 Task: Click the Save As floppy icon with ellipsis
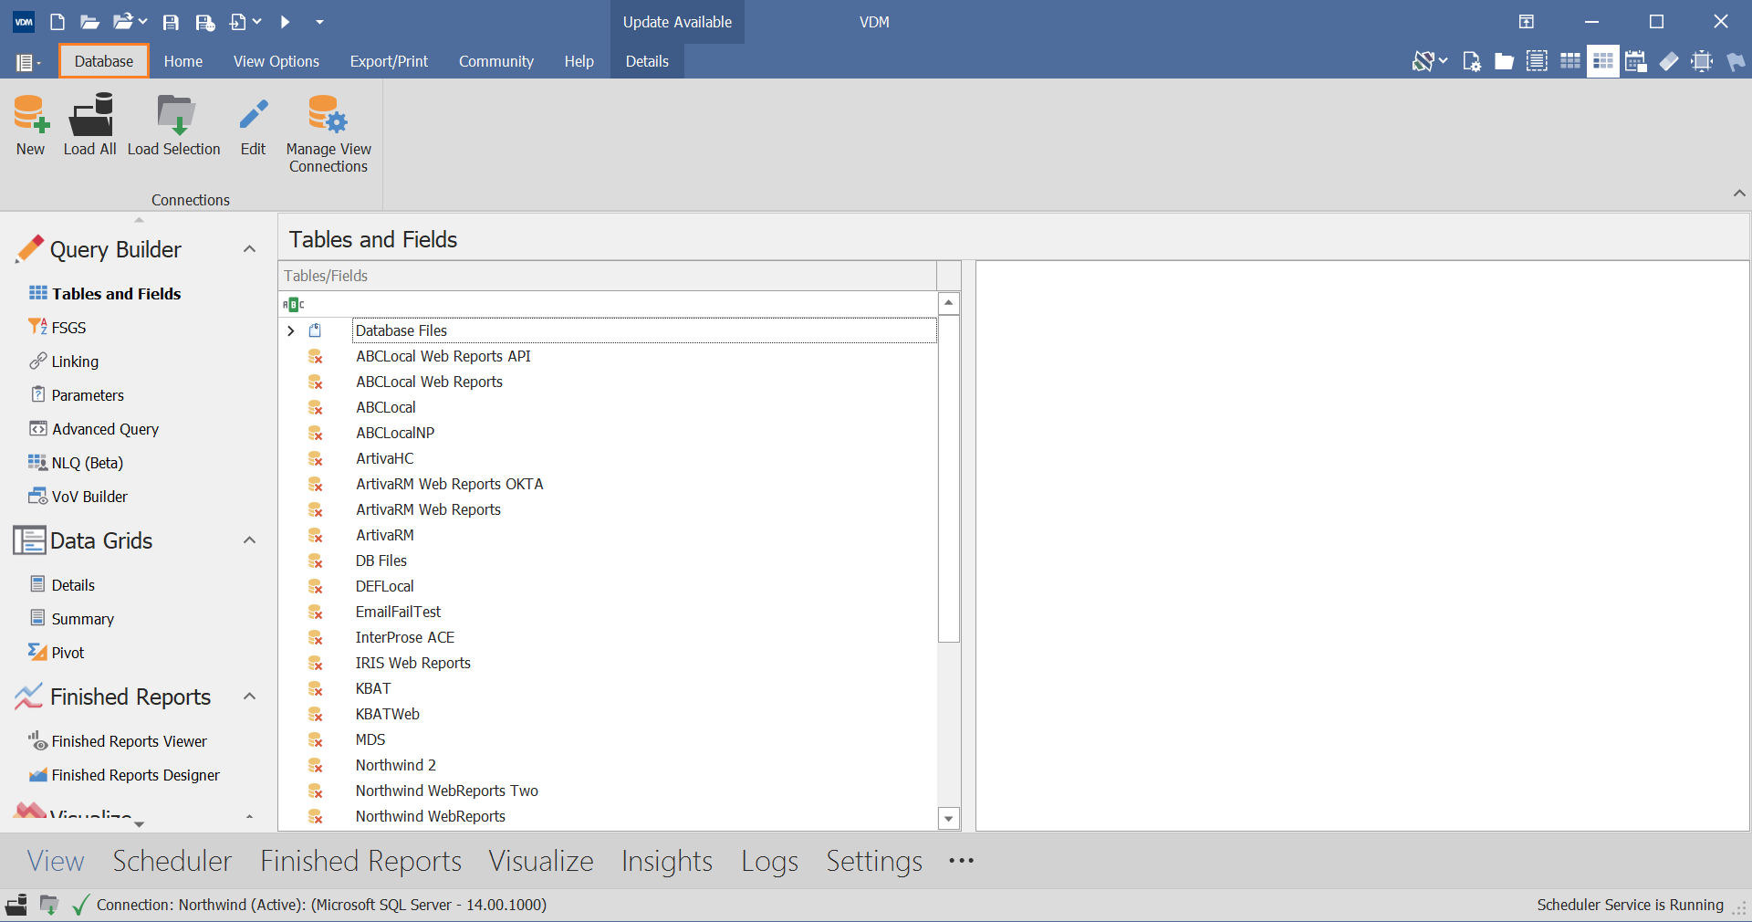tap(205, 22)
